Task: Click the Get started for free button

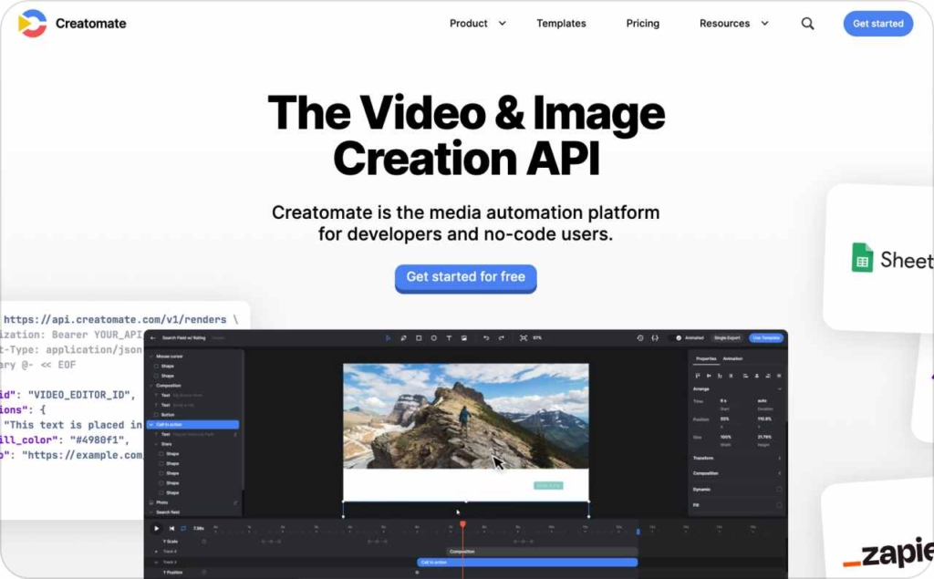Action: (x=465, y=279)
